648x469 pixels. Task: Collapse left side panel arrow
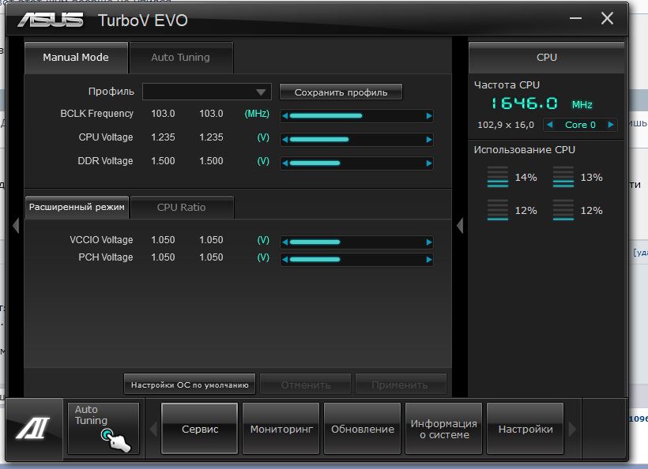coord(16,226)
